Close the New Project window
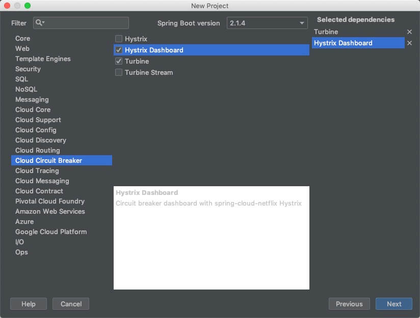 click(x=7, y=6)
